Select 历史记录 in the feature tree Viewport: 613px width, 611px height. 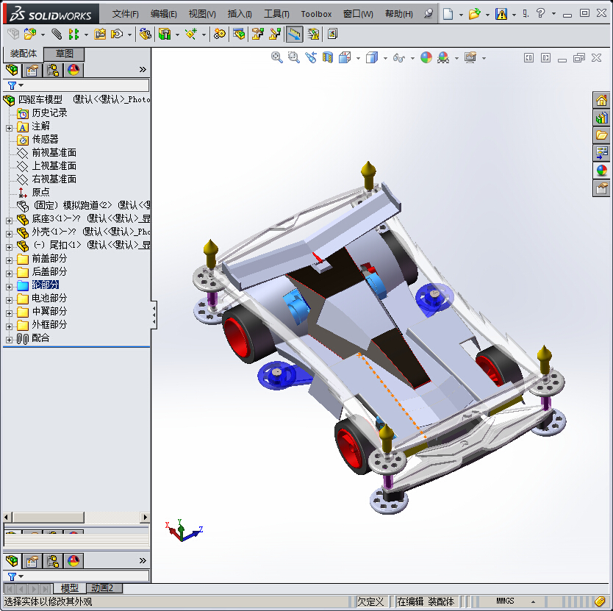click(x=49, y=113)
